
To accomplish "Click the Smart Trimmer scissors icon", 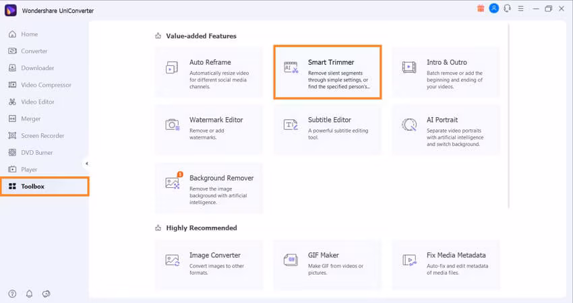I will (x=291, y=67).
